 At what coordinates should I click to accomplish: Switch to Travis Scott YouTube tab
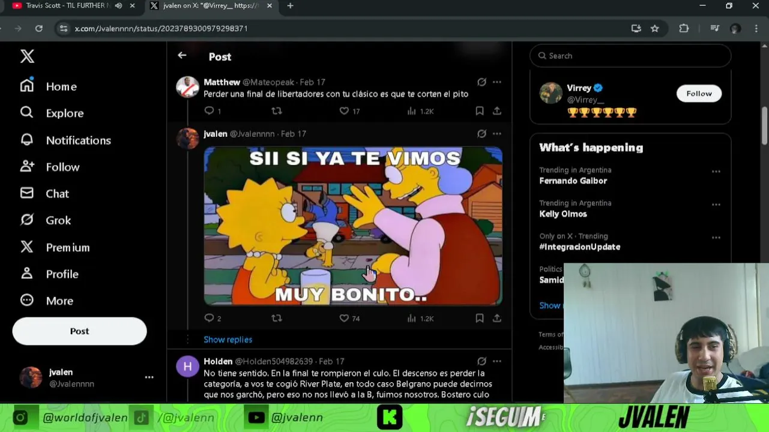click(68, 6)
